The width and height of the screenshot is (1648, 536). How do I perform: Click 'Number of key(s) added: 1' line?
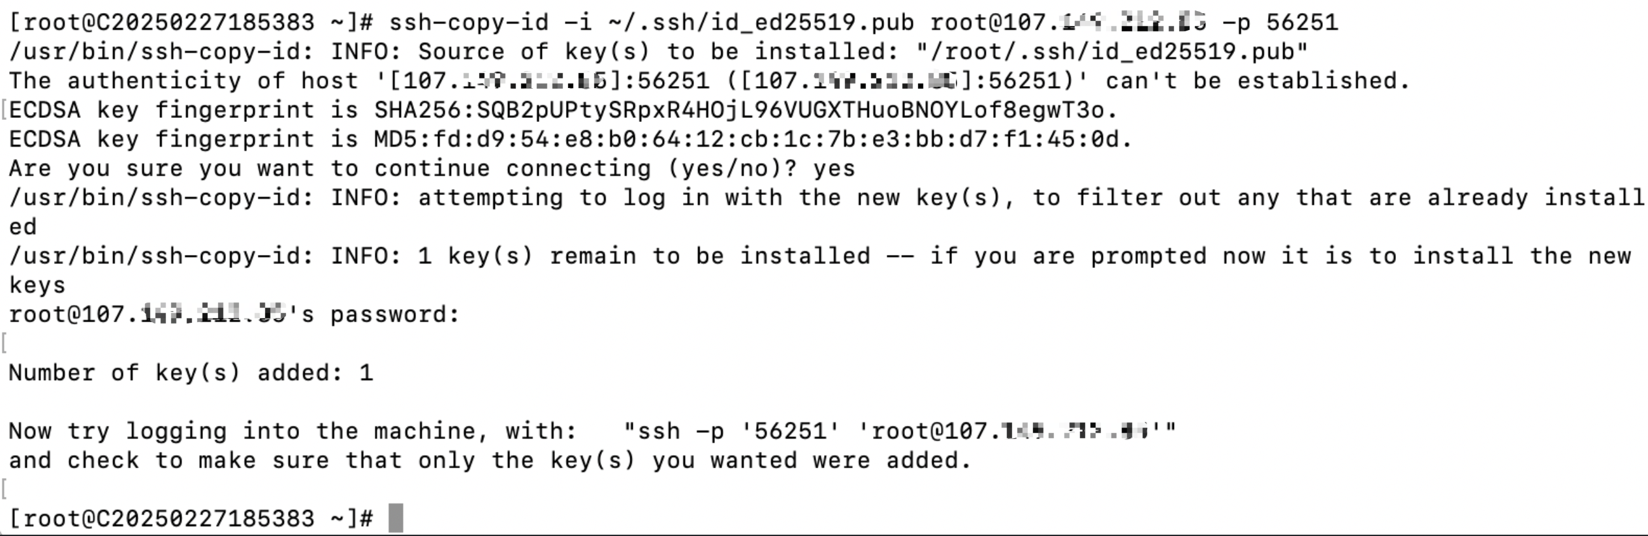coord(191,373)
